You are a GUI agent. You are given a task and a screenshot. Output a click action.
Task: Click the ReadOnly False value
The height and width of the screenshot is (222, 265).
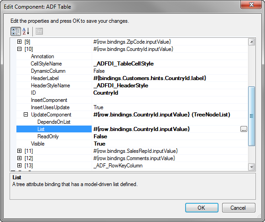pos(100,136)
